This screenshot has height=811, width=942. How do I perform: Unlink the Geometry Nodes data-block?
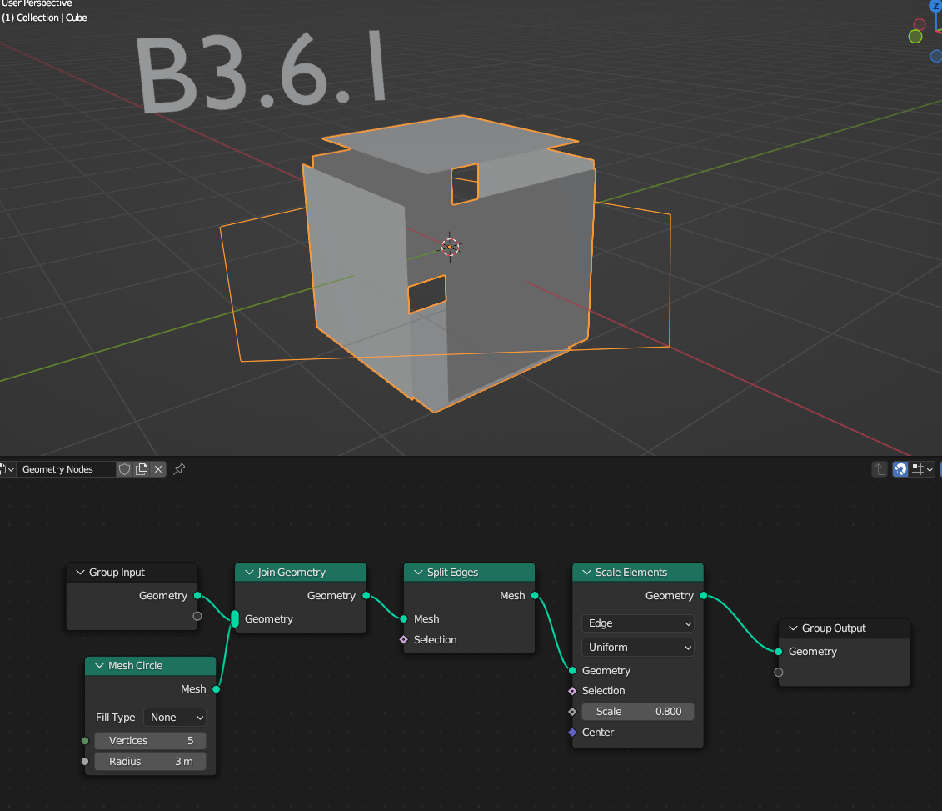(158, 469)
